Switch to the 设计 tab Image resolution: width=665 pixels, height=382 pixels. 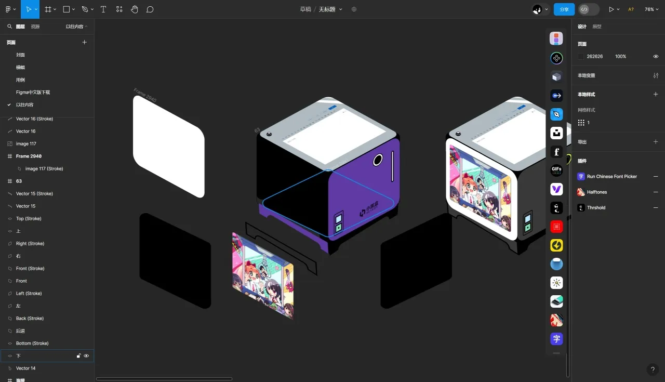click(582, 27)
